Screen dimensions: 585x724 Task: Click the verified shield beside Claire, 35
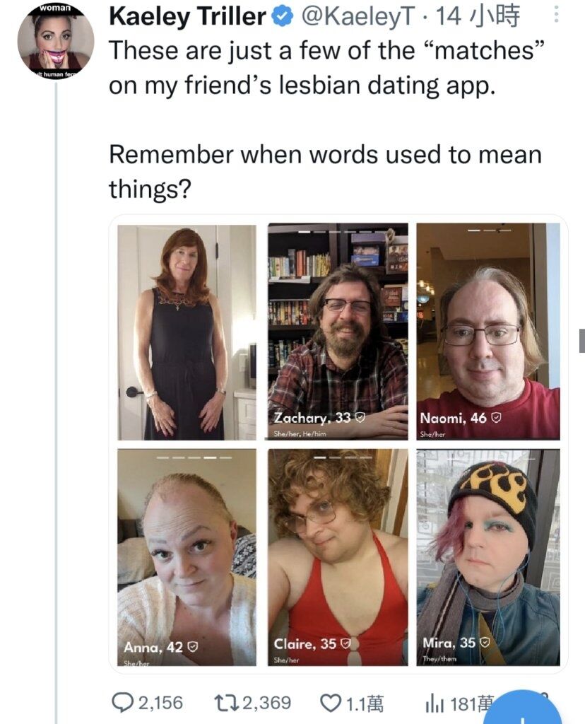pyautogui.click(x=345, y=643)
